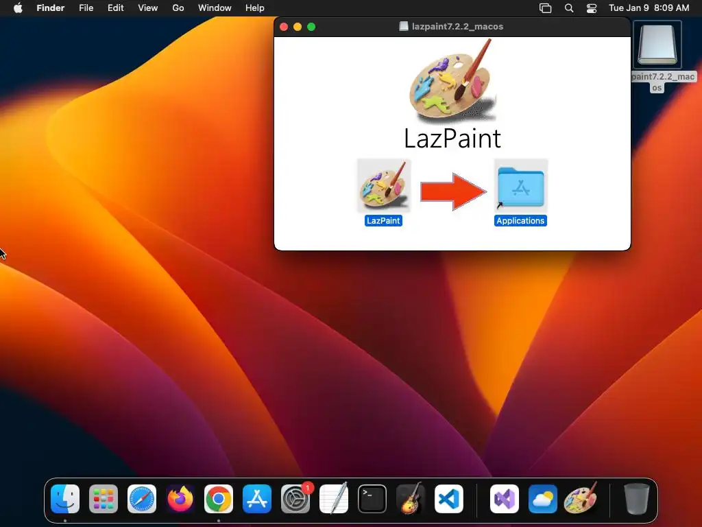The width and height of the screenshot is (702, 527).
Task: Launch Google Chrome from the Dock
Action: [x=219, y=499]
